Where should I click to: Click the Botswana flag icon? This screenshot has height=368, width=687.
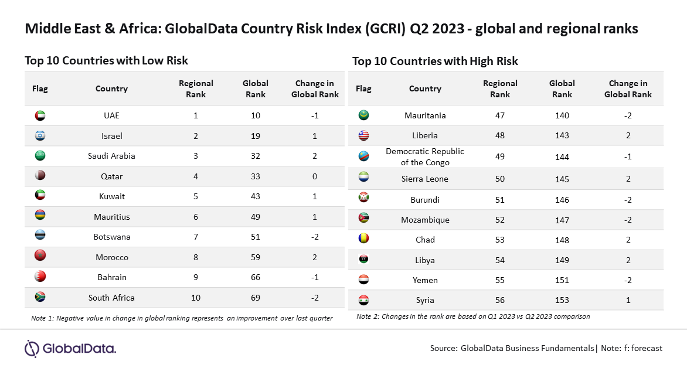40,236
